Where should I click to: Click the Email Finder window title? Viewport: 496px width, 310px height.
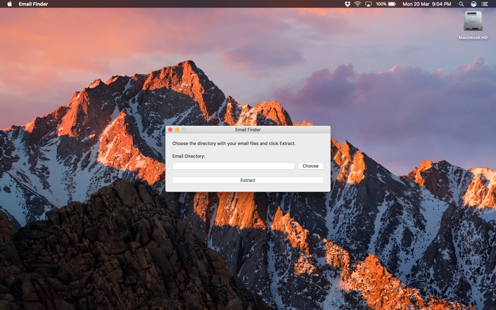[x=247, y=130]
